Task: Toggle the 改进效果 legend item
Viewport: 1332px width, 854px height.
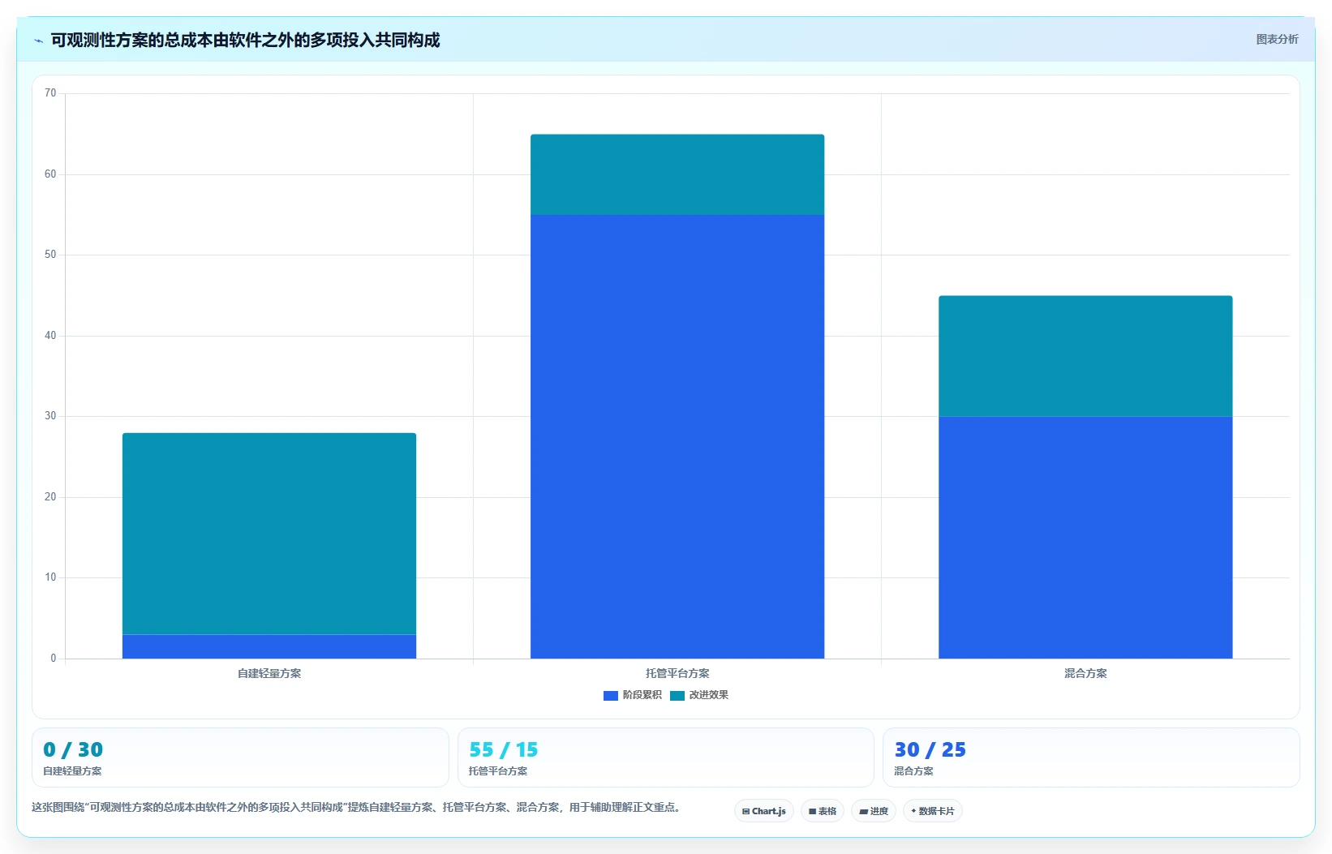Action: (699, 695)
